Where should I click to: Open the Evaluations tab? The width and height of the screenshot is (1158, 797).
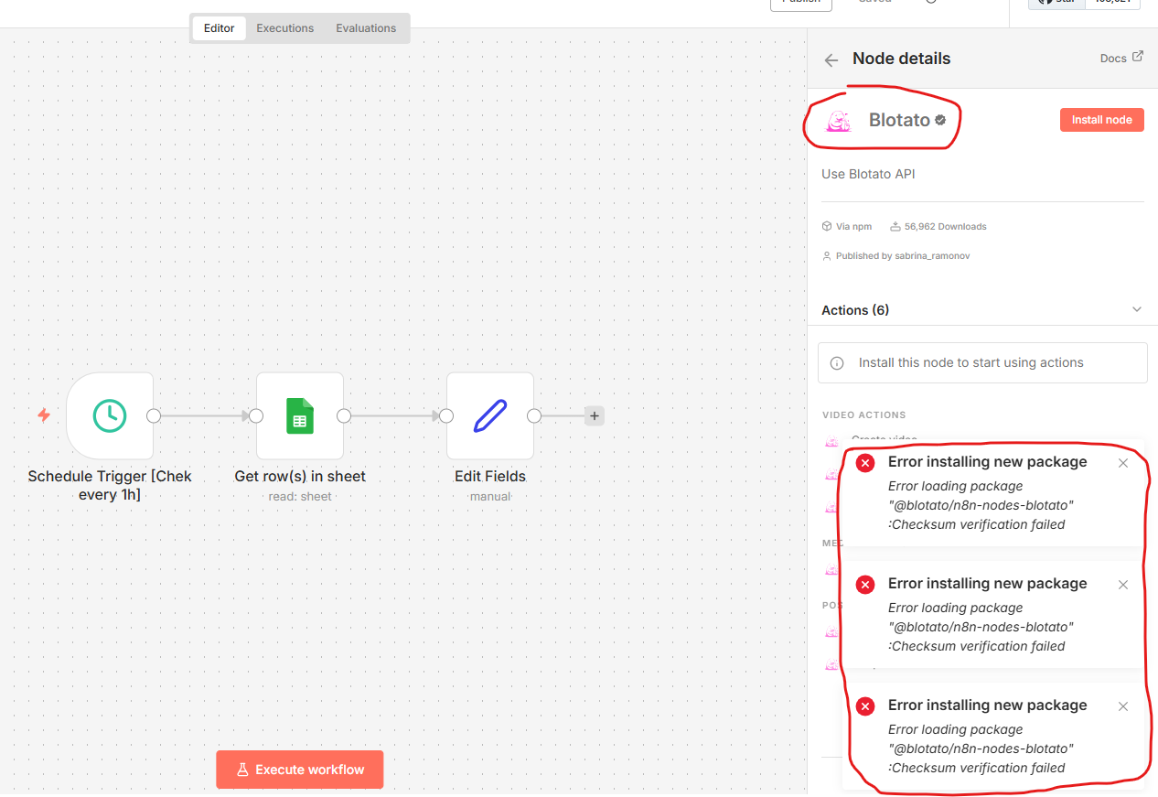point(366,28)
